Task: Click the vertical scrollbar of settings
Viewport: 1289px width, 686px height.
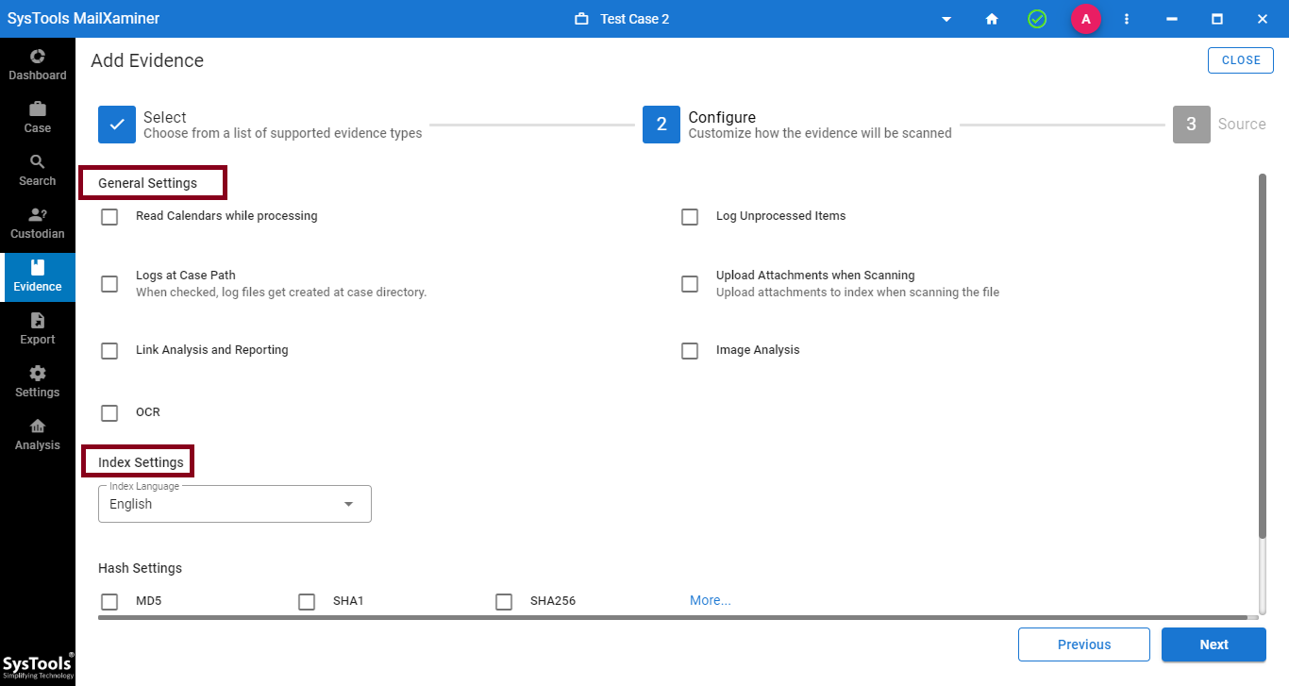Action: 1263,357
